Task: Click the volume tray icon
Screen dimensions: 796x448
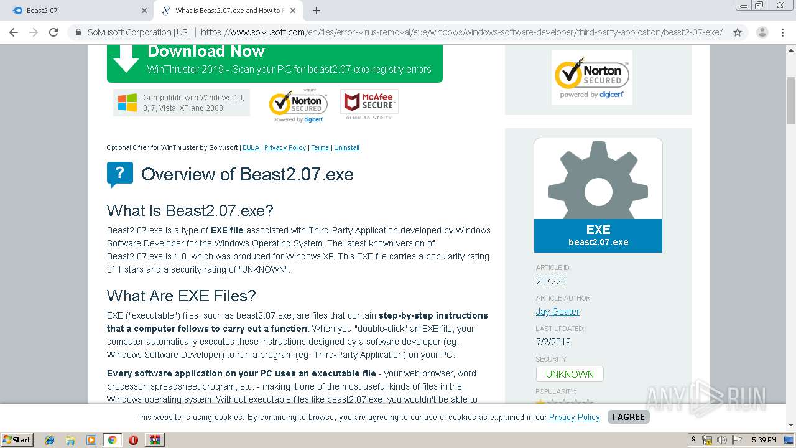Action: (721, 440)
